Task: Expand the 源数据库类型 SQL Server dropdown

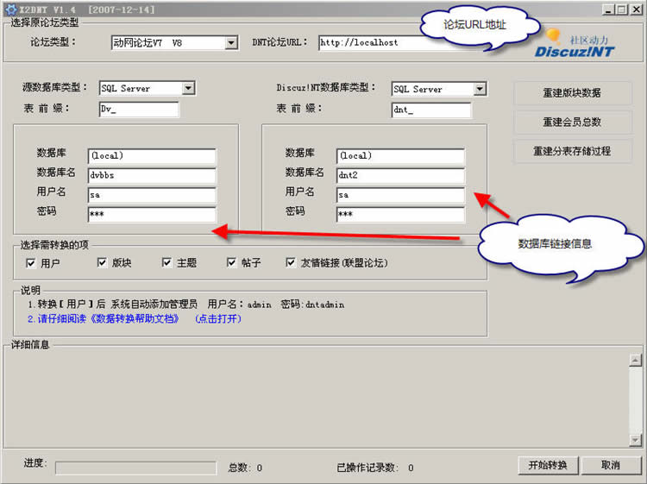Action: click(x=188, y=88)
